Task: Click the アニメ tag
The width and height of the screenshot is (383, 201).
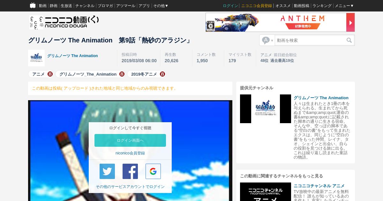Action: (38, 74)
